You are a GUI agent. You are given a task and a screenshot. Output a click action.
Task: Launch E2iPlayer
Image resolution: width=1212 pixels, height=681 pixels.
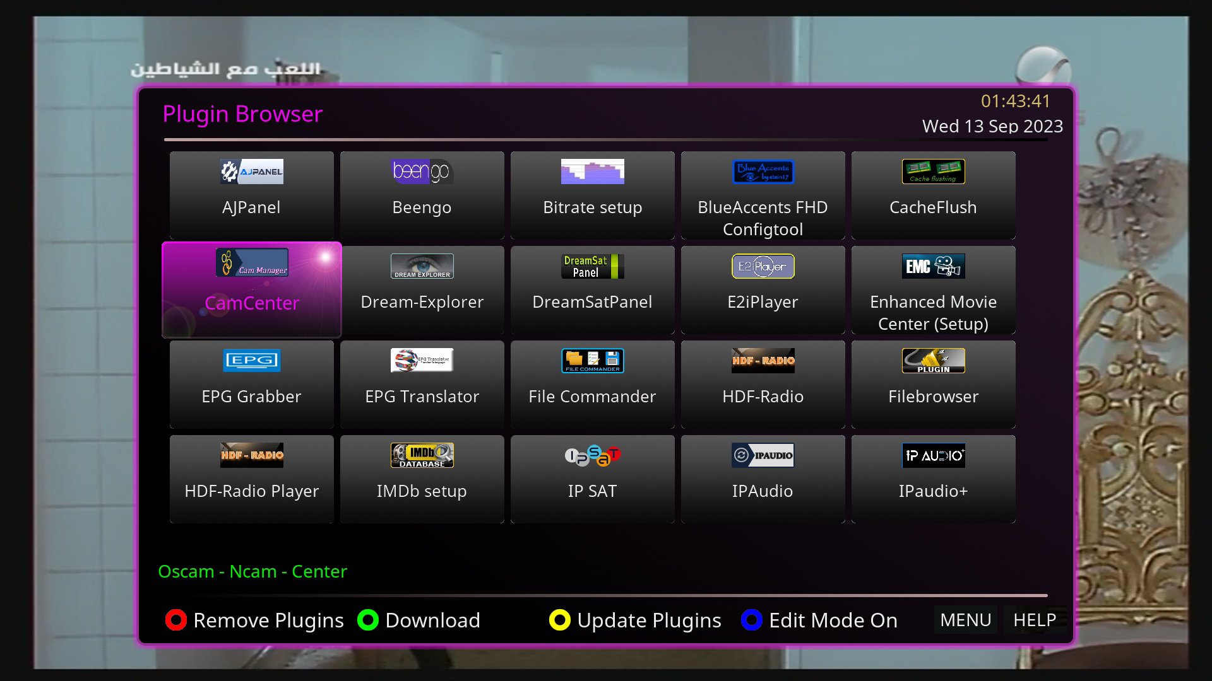click(x=763, y=290)
